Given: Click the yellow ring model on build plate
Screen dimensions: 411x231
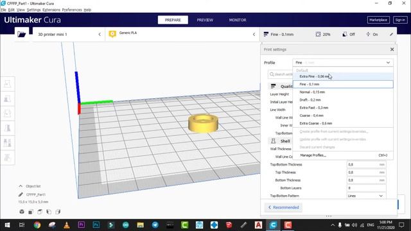Looking at the screenshot, I should pos(203,123).
